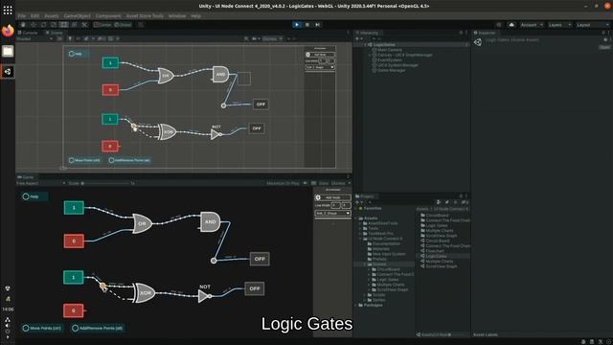613x345 pixels.
Task: Click the Step frame button
Action: [x=318, y=25]
